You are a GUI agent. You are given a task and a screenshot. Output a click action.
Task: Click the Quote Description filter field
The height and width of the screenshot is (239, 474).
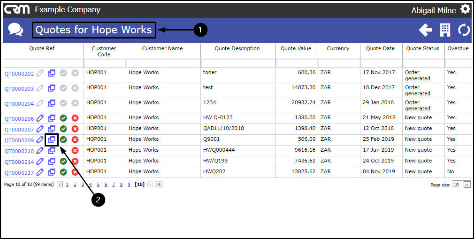(238, 63)
